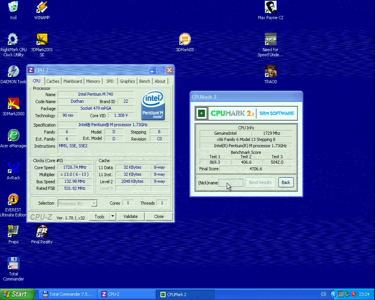Select the Memory tab in CPU-Z
Image resolution: width=375 pixels, height=300 pixels.
coord(93,81)
